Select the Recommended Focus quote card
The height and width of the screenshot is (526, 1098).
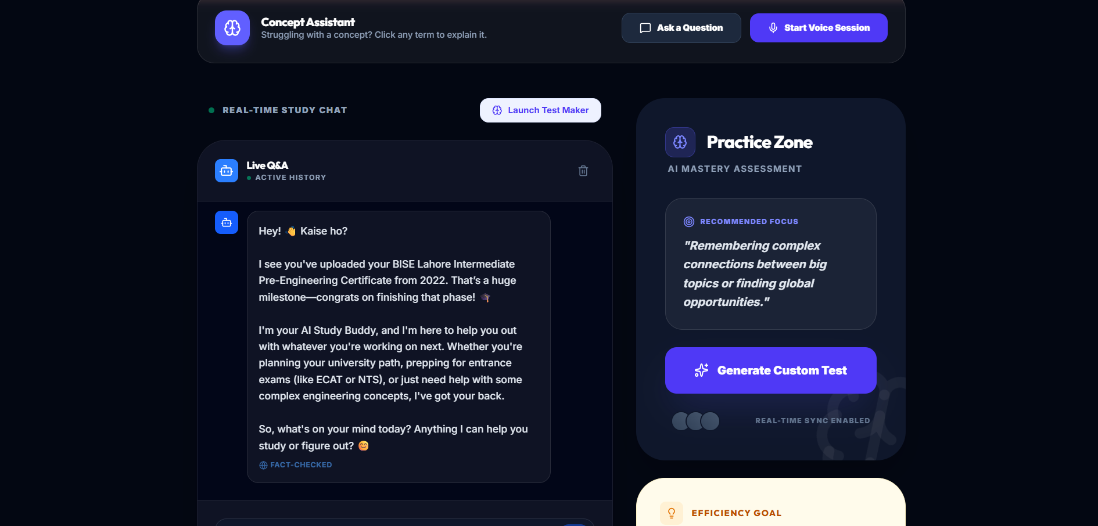pos(771,264)
